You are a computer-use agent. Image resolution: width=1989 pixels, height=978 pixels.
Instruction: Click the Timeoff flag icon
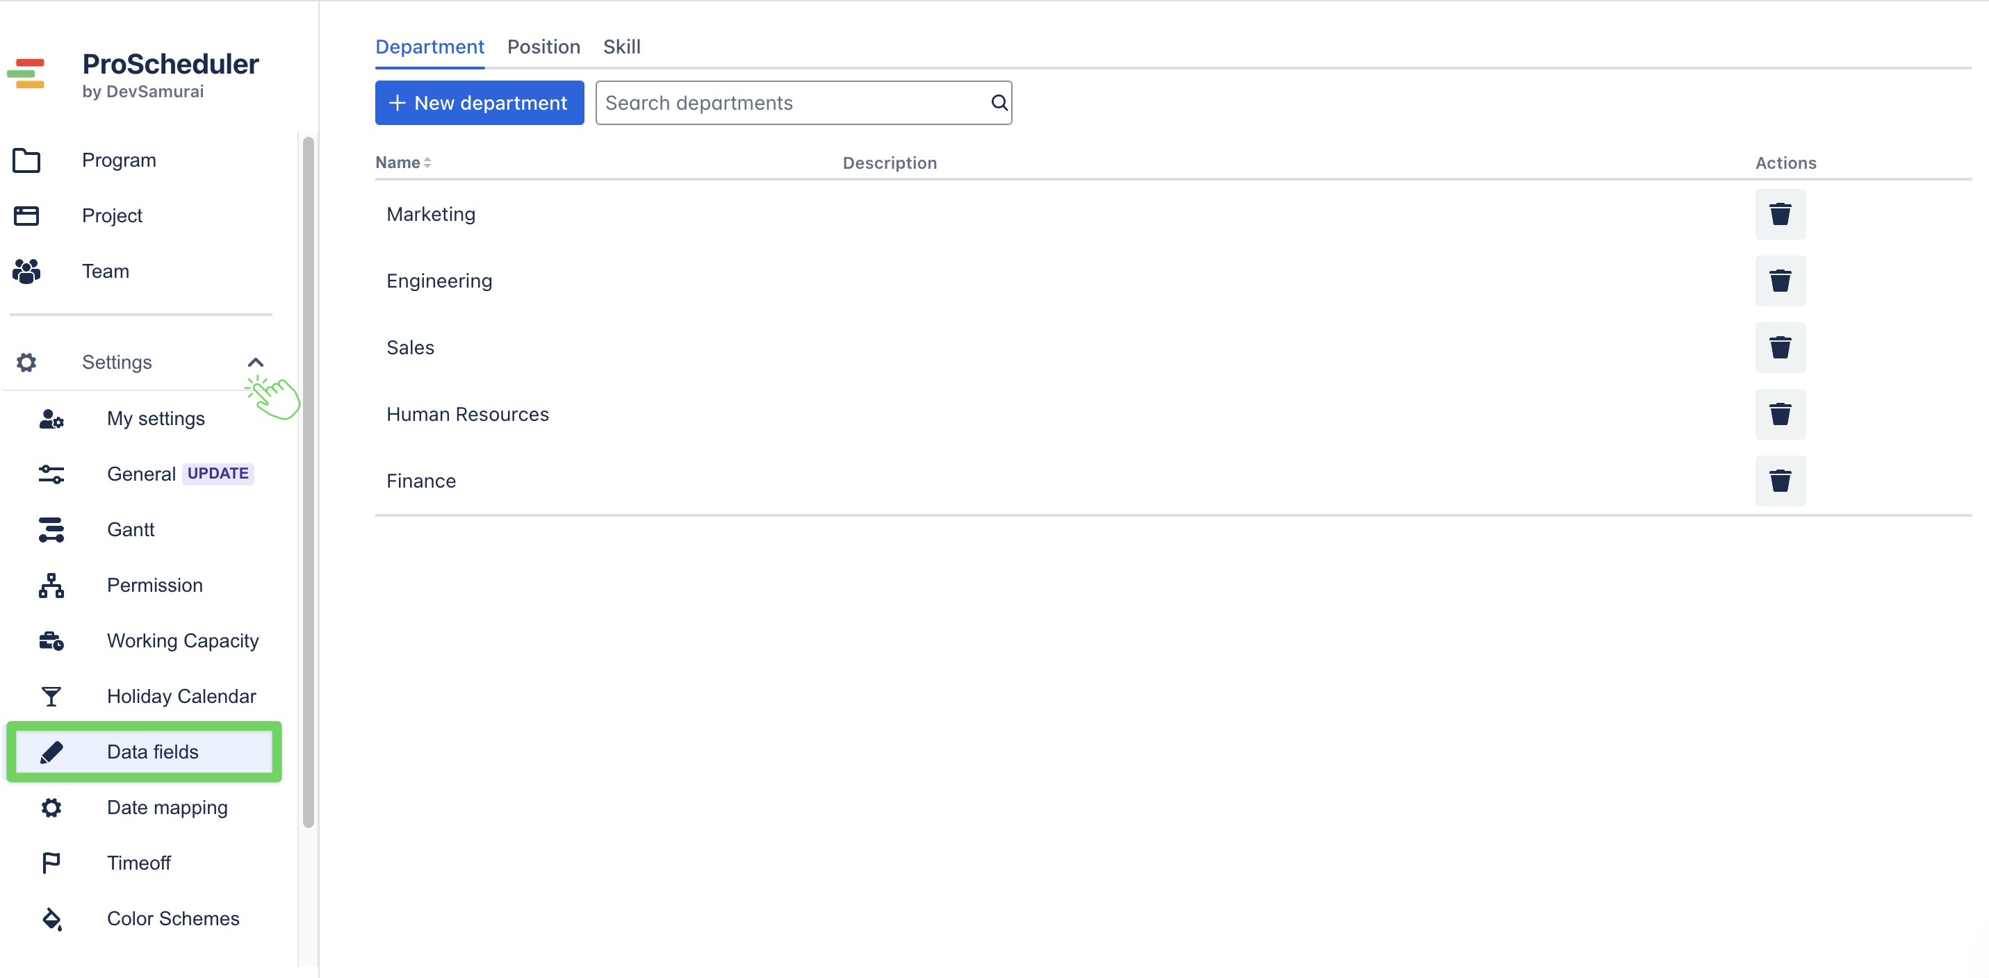click(x=51, y=863)
